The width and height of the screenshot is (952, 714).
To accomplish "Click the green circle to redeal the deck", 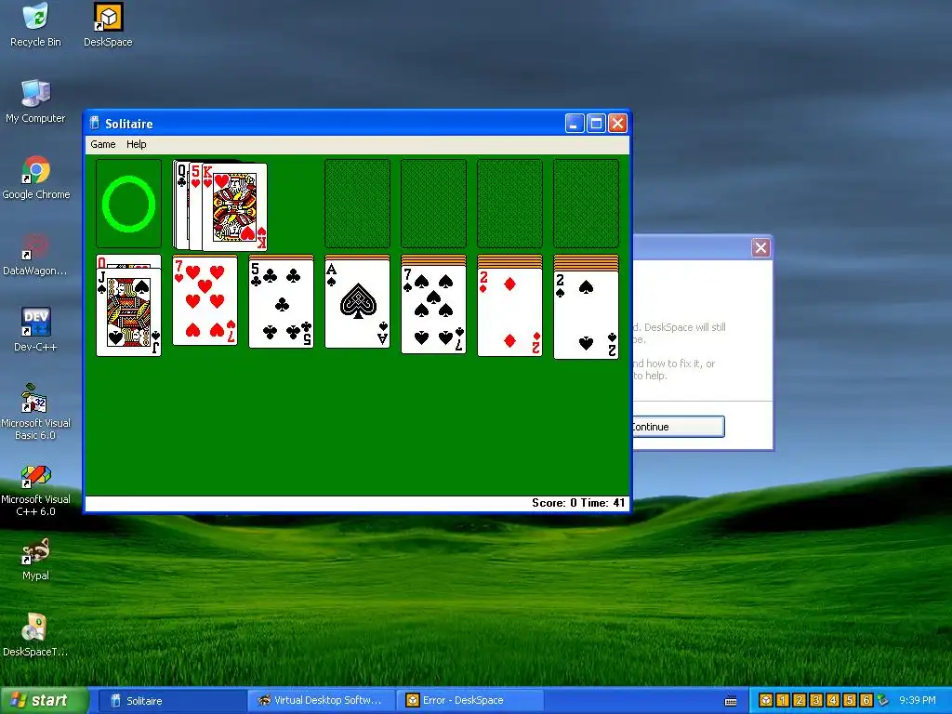I will (128, 204).
